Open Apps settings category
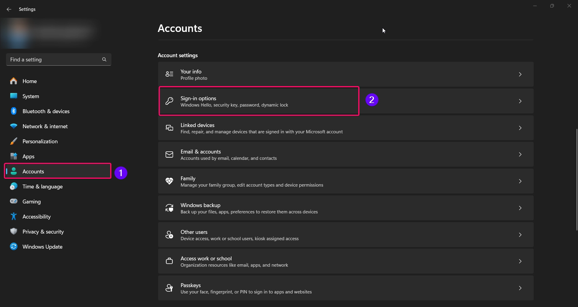 pos(58,156)
